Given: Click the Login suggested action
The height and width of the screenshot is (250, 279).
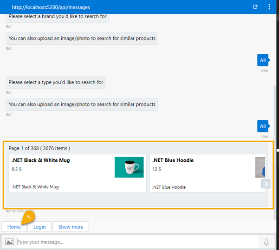Looking at the screenshot, I should tap(39, 227).
